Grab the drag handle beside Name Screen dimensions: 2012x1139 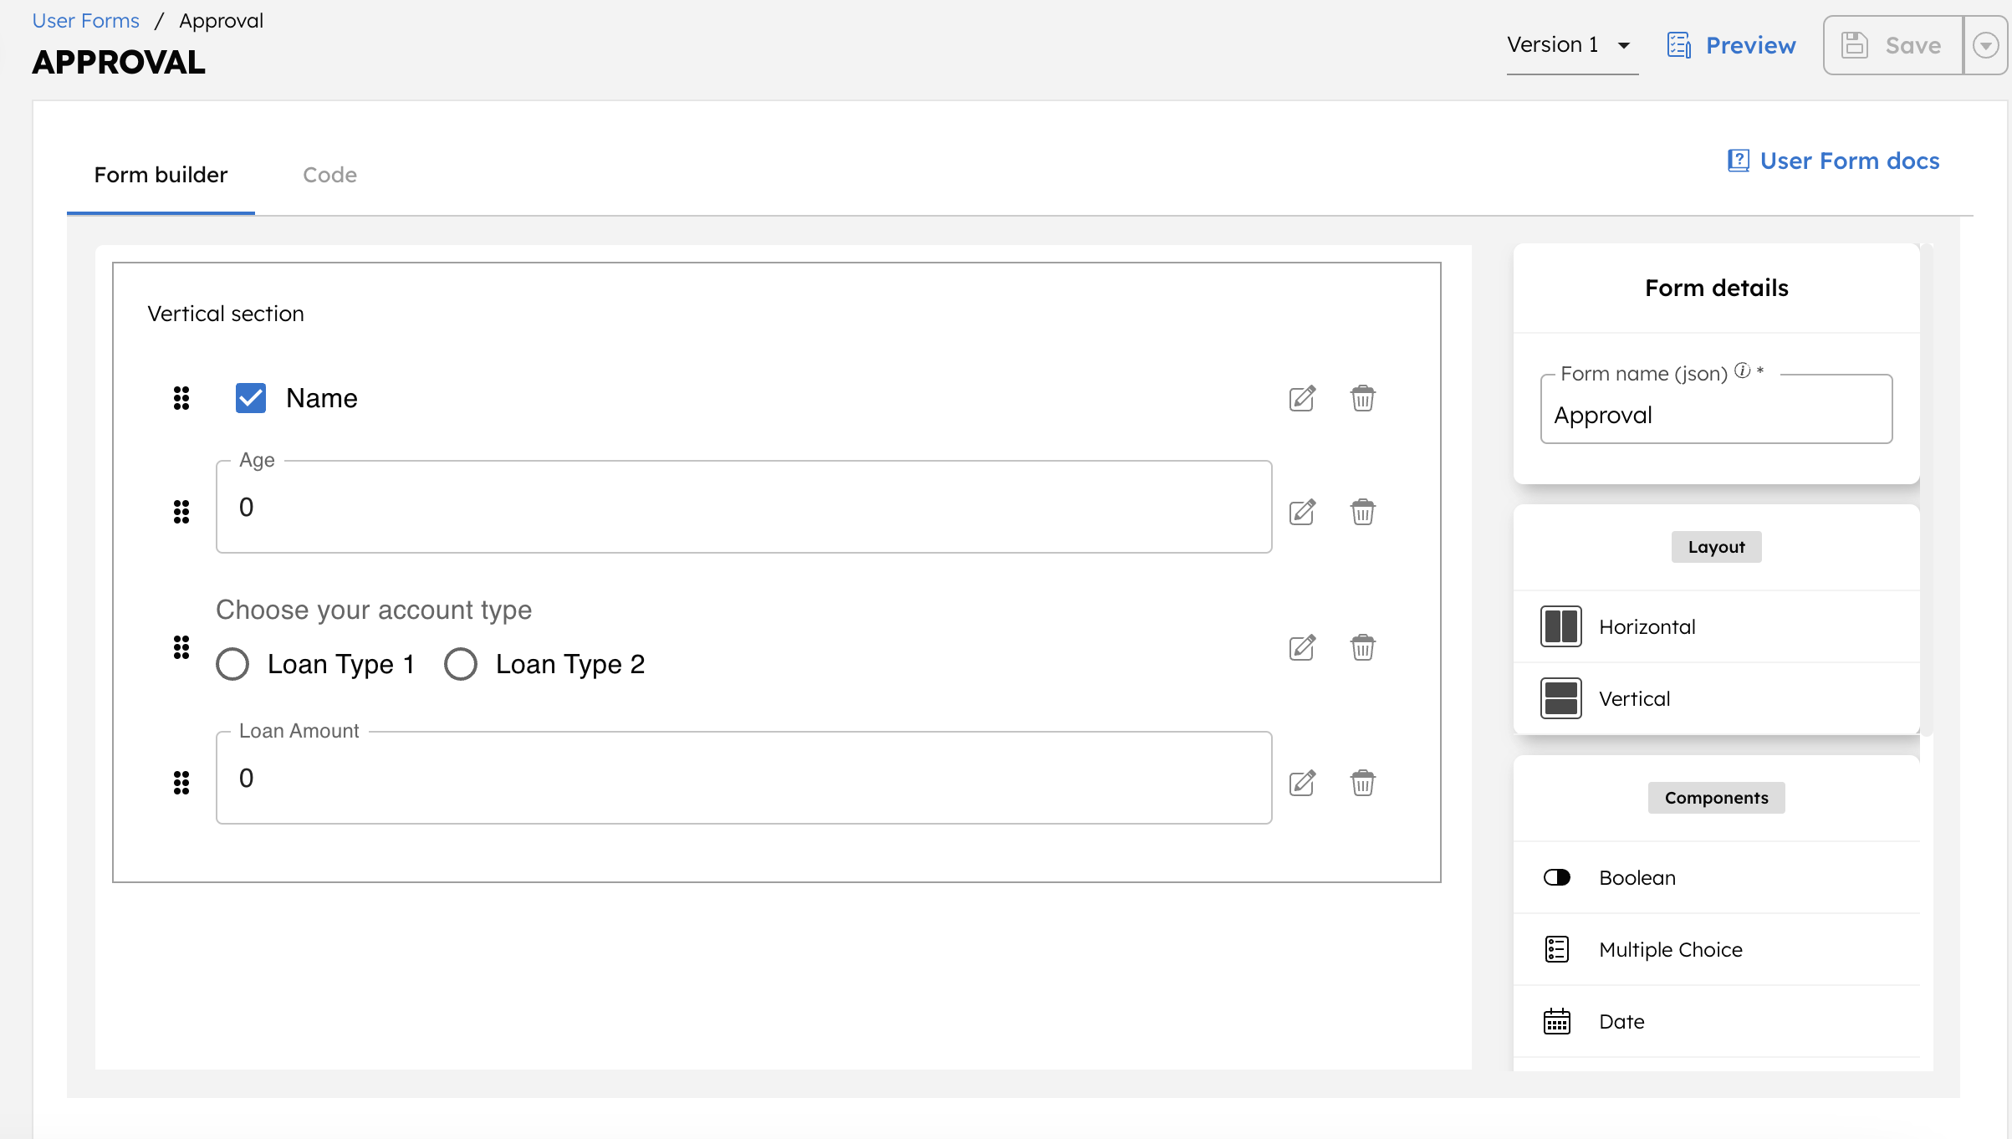pos(181,398)
